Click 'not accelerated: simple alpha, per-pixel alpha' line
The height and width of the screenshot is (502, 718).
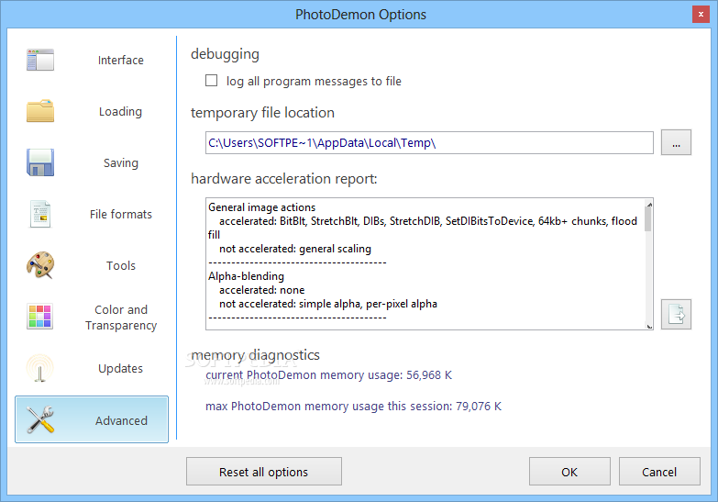click(328, 304)
